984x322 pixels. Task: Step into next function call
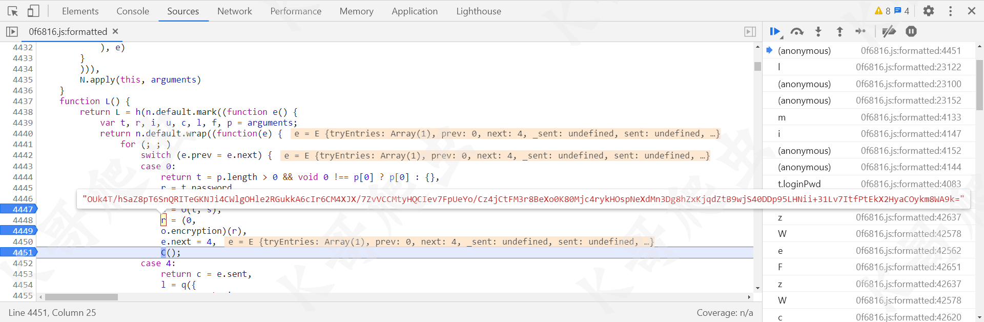(818, 32)
